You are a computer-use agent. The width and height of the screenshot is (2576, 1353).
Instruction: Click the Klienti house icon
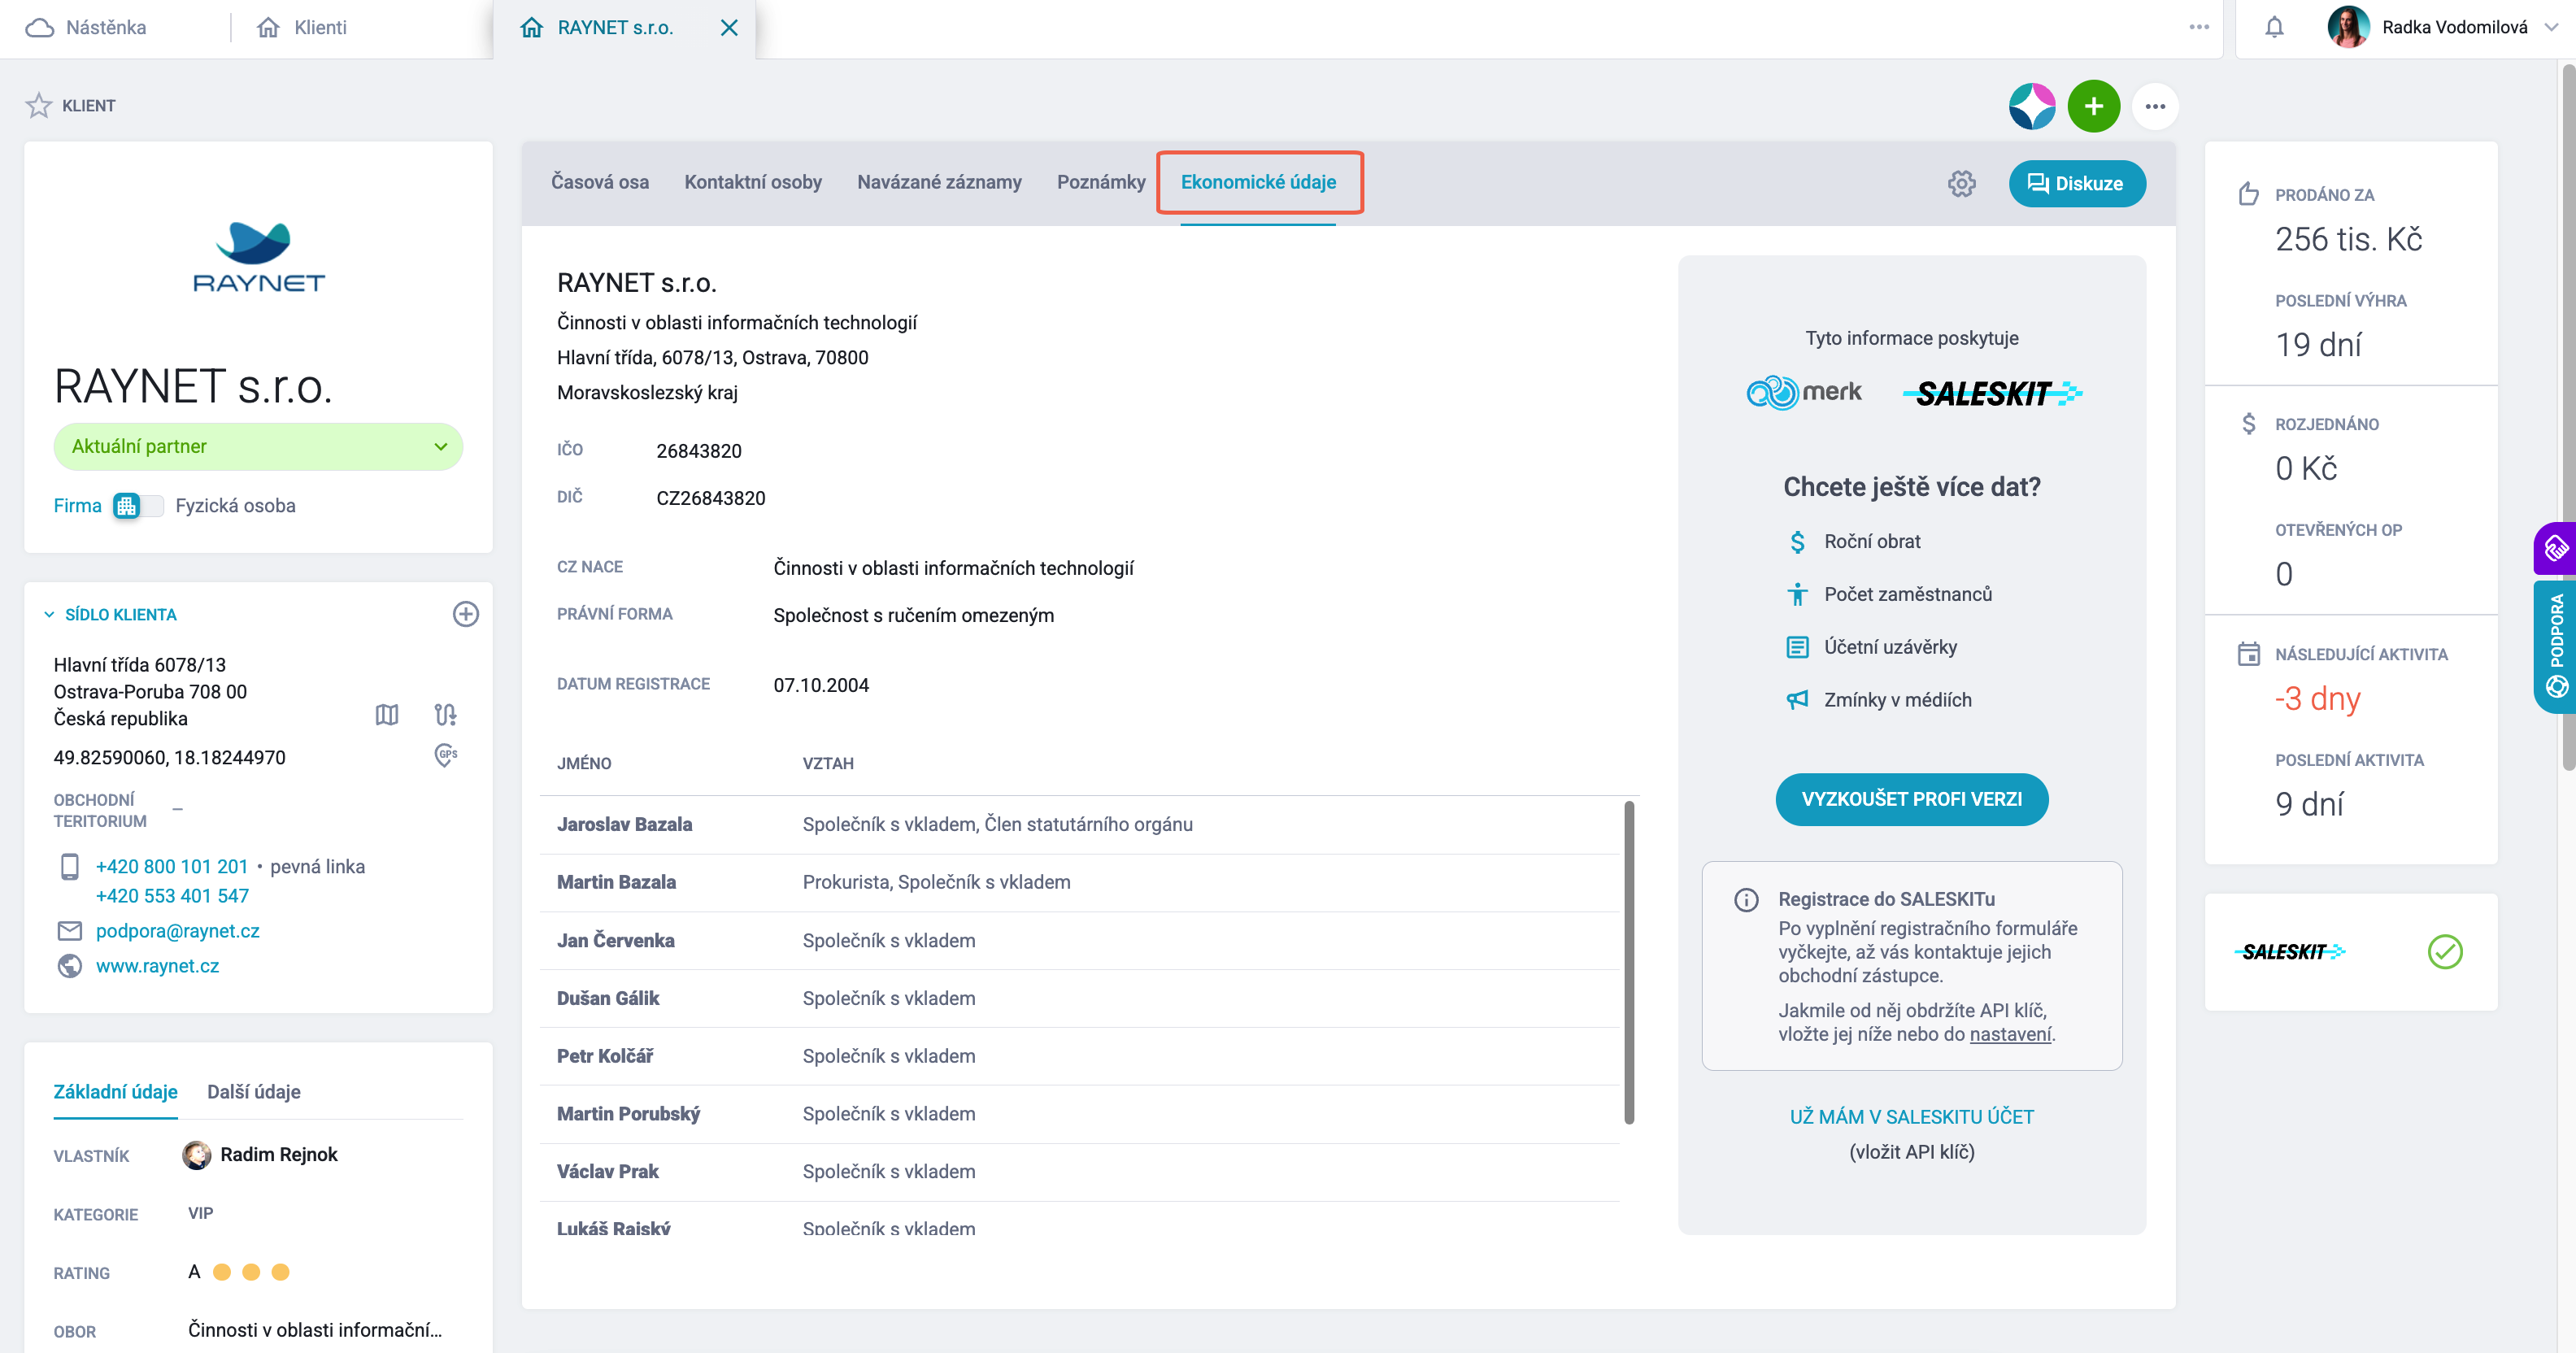(268, 27)
